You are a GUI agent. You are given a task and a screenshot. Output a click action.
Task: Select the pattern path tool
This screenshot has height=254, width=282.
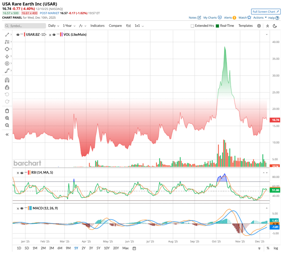coord(7,71)
